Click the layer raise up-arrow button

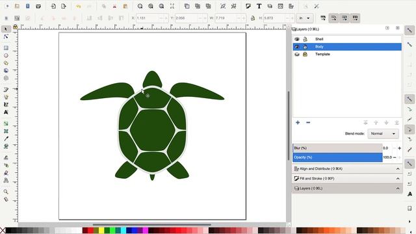376,123
